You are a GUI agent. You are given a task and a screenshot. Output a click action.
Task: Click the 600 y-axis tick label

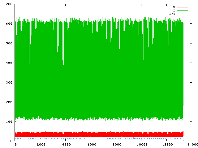[x=9, y=24]
